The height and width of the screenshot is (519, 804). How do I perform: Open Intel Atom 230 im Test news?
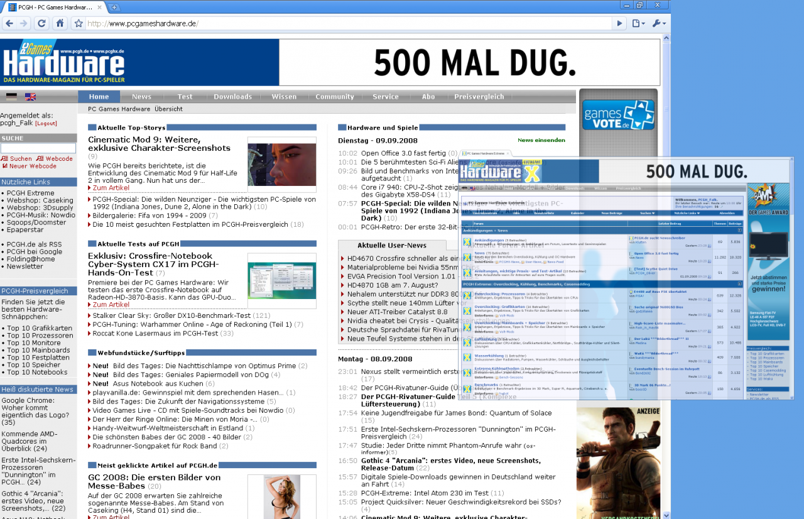click(425, 493)
